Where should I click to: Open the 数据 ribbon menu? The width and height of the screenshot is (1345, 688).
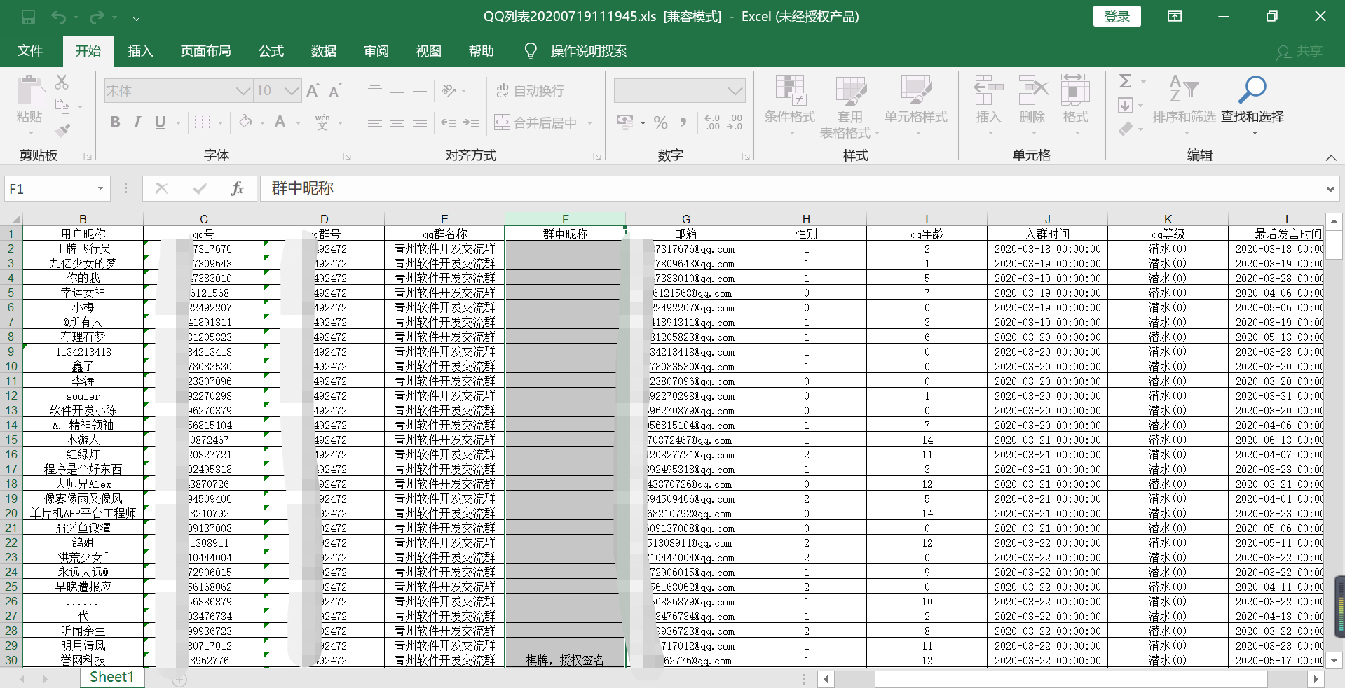tap(323, 50)
